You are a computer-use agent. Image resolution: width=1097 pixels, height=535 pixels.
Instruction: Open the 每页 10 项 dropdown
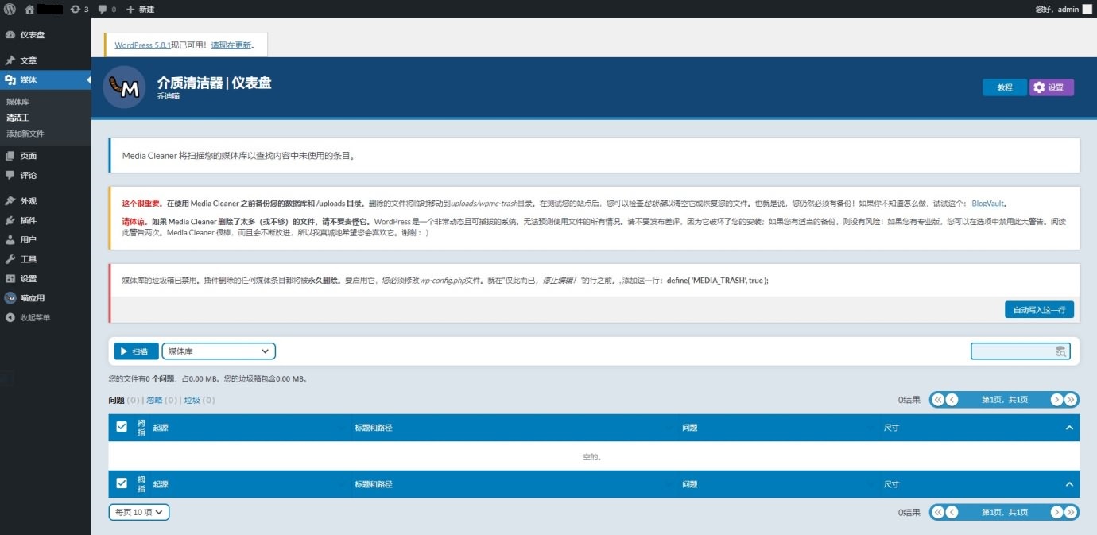point(139,513)
